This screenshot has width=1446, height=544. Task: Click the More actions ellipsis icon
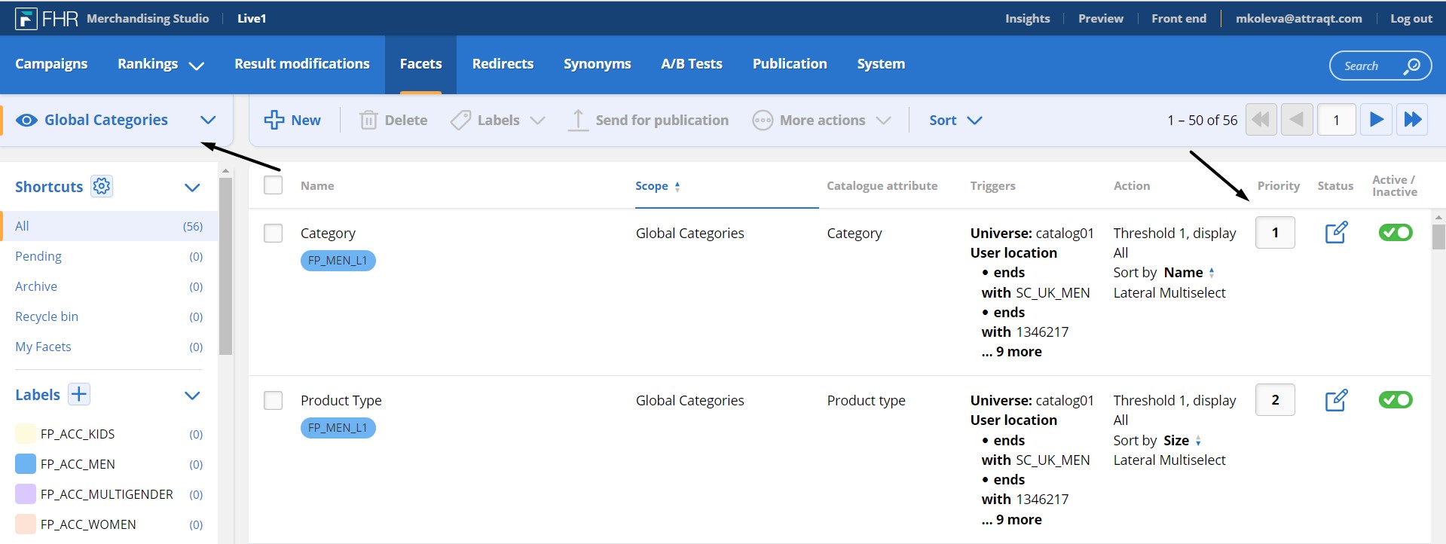[x=763, y=121]
